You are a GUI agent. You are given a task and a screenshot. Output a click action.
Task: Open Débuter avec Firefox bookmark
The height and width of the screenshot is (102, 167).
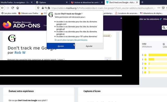(x=28, y=13)
